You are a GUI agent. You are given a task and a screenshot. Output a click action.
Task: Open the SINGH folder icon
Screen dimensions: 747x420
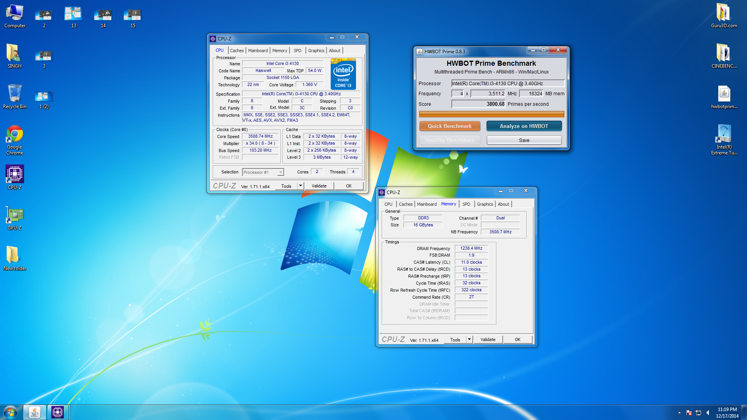click(x=14, y=56)
